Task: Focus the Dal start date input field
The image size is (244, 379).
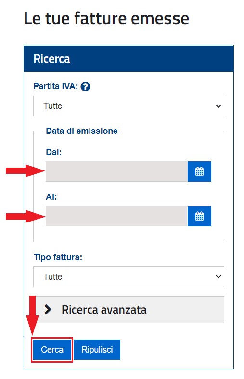Action: (116, 171)
